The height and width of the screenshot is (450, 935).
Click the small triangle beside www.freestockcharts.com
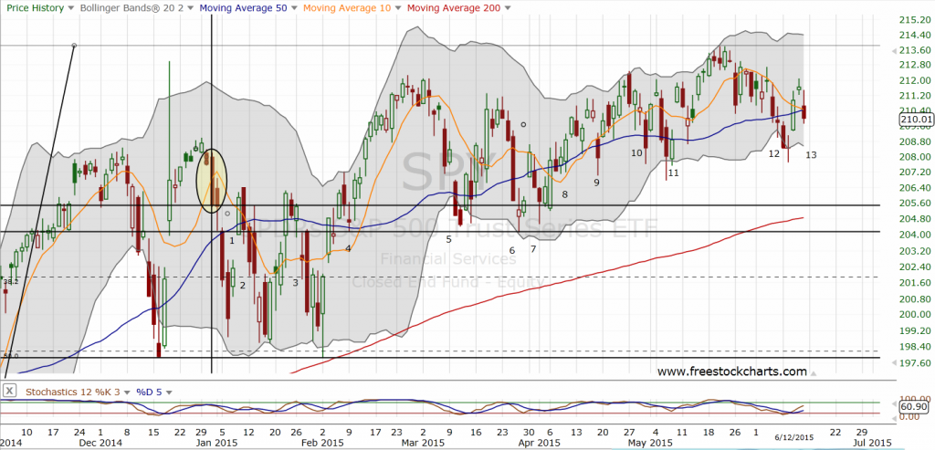click(x=814, y=372)
